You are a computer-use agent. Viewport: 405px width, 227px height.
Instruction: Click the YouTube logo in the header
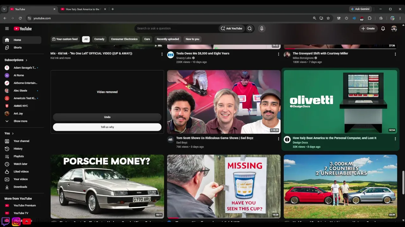click(23, 29)
